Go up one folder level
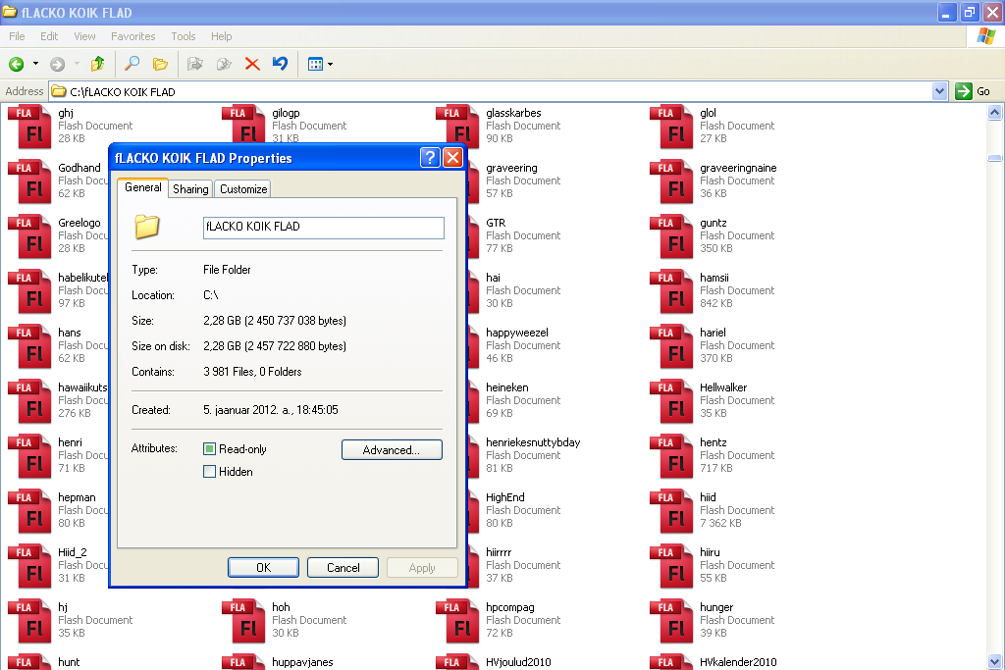Image resolution: width=1005 pixels, height=670 pixels. (x=97, y=64)
